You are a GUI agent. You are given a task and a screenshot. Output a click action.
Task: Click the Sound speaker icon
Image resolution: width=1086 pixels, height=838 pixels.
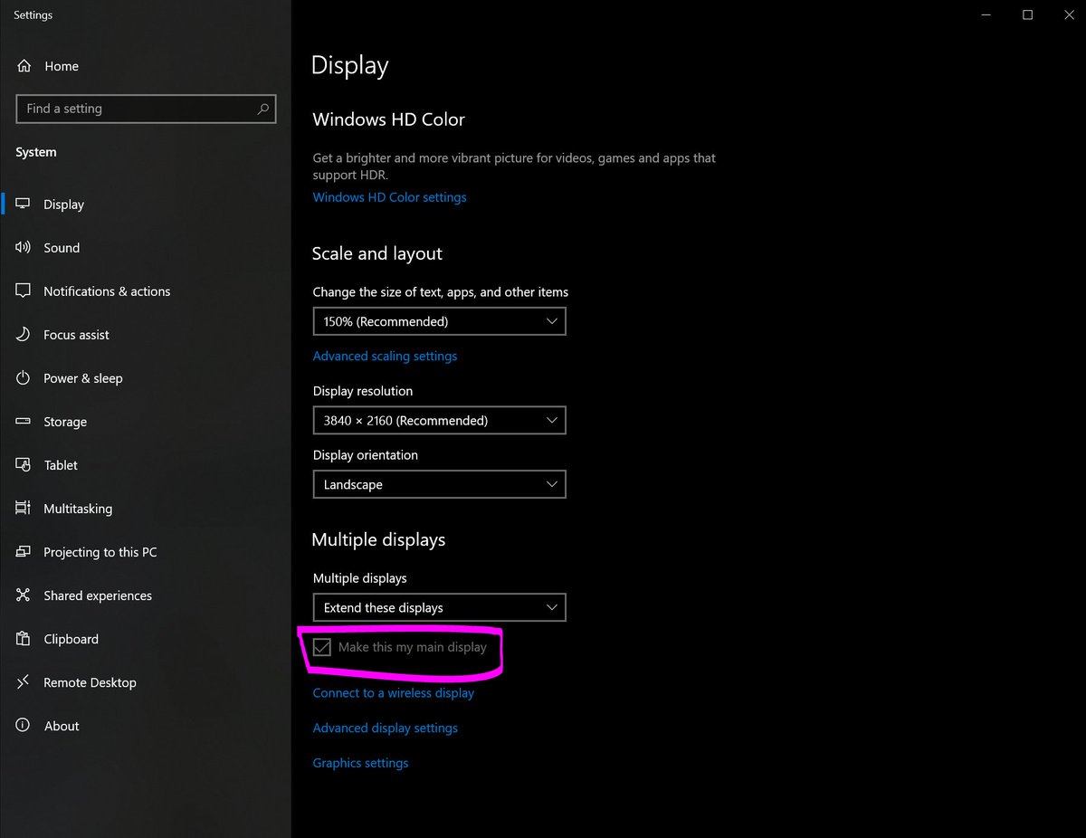[24, 248]
